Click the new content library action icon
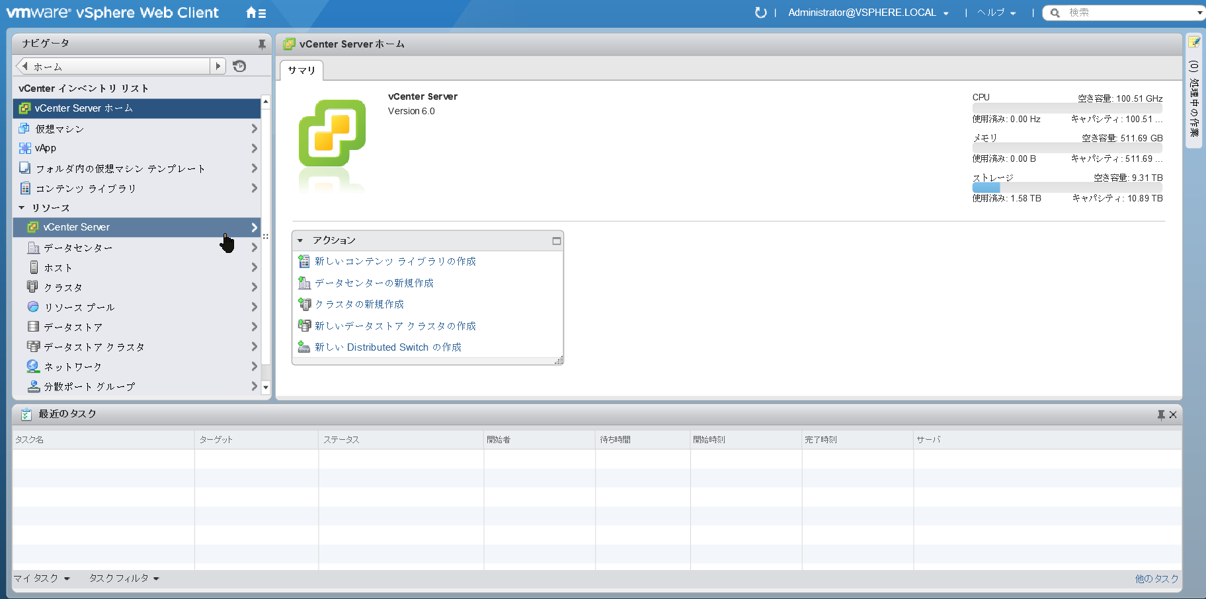This screenshot has height=599, width=1206. [304, 262]
